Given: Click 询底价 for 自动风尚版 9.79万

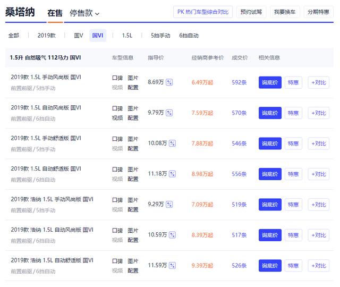Looking at the screenshot, I should point(270,113).
